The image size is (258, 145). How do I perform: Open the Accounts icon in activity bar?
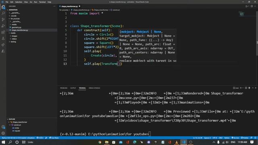pyautogui.click(x=3, y=127)
